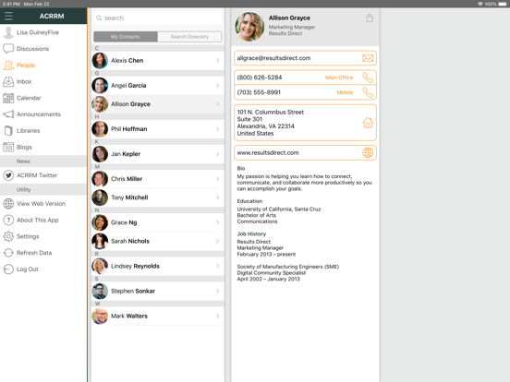Click the allgrace@resultsdirect.com email address
Screen dimensions: 510x382
click(x=273, y=58)
